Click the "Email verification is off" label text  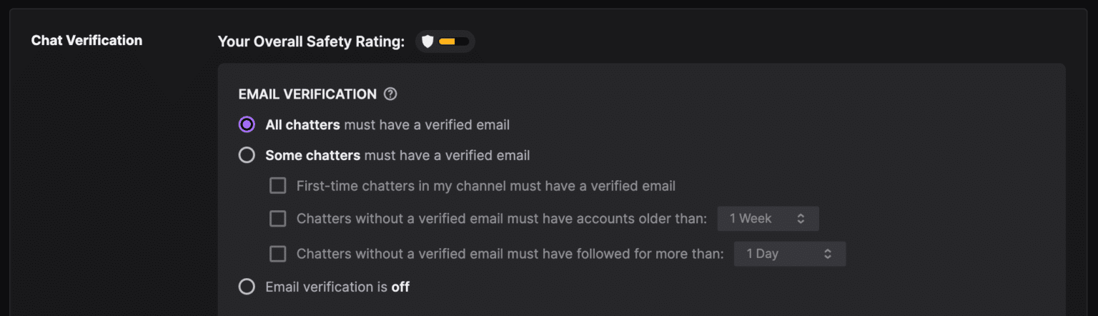(x=337, y=287)
